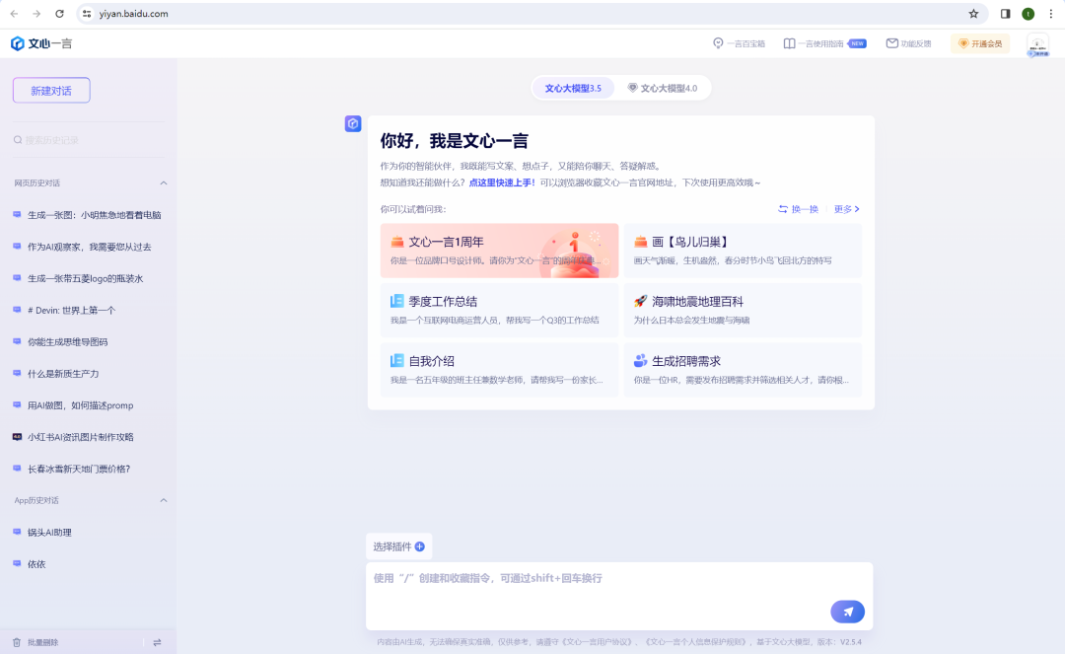1065x654 pixels.
Task: Select the 文心一言1周年 prompt card
Action: coord(499,251)
